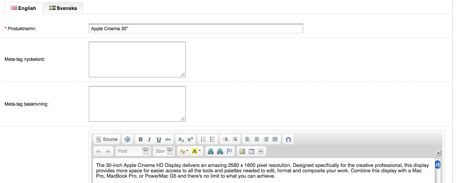Screen dimensions: 462x183
Task: Open the background color picker
Action: [196, 151]
